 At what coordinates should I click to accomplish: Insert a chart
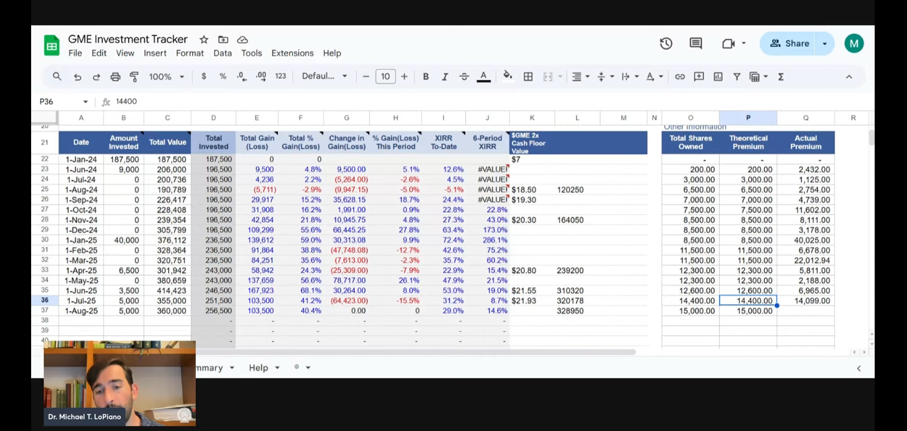(x=718, y=77)
